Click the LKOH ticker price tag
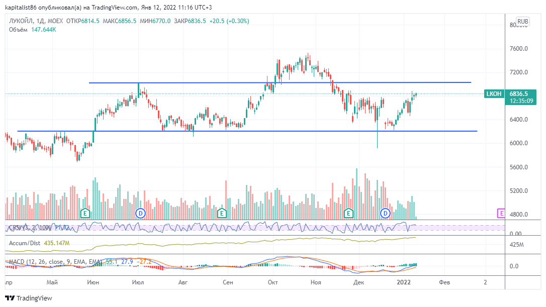This screenshot has height=307, width=546. [x=494, y=93]
